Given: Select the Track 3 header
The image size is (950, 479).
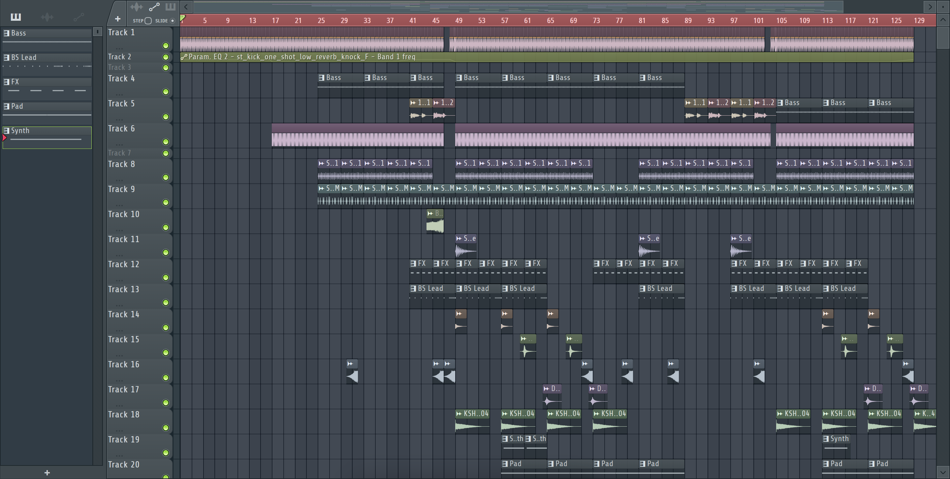Looking at the screenshot, I should 140,68.
